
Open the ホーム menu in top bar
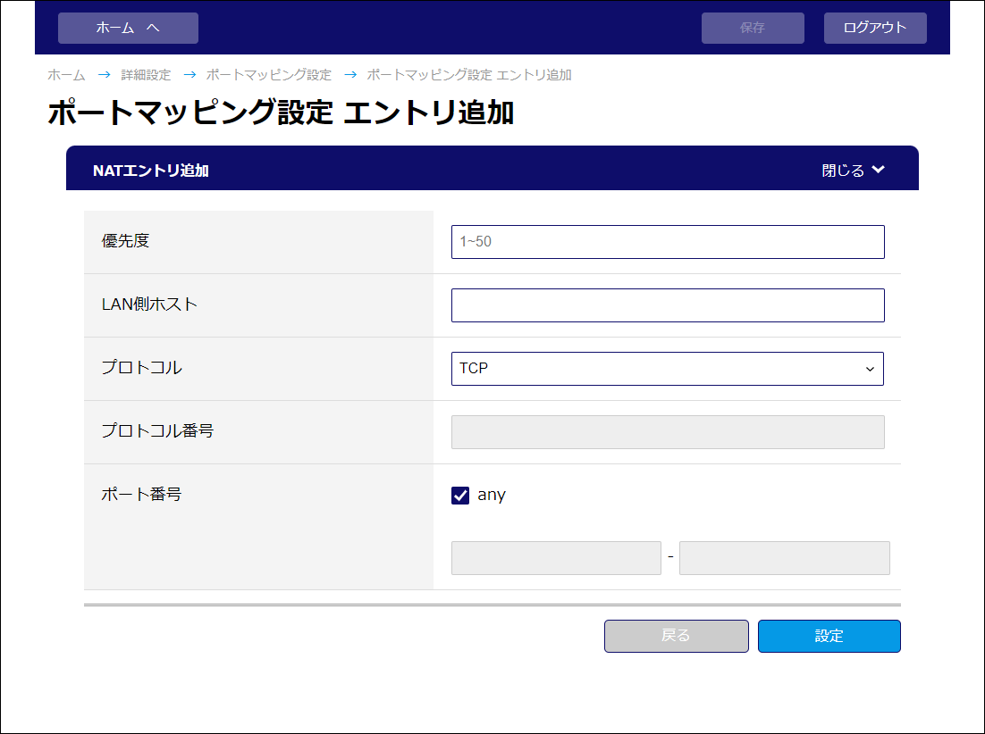pos(128,28)
